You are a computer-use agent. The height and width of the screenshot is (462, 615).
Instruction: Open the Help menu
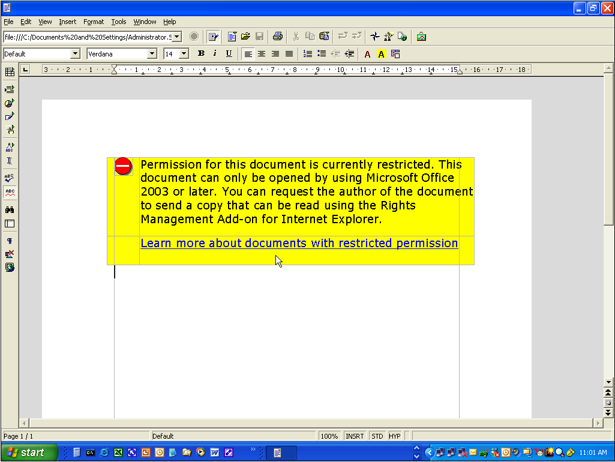coord(169,22)
